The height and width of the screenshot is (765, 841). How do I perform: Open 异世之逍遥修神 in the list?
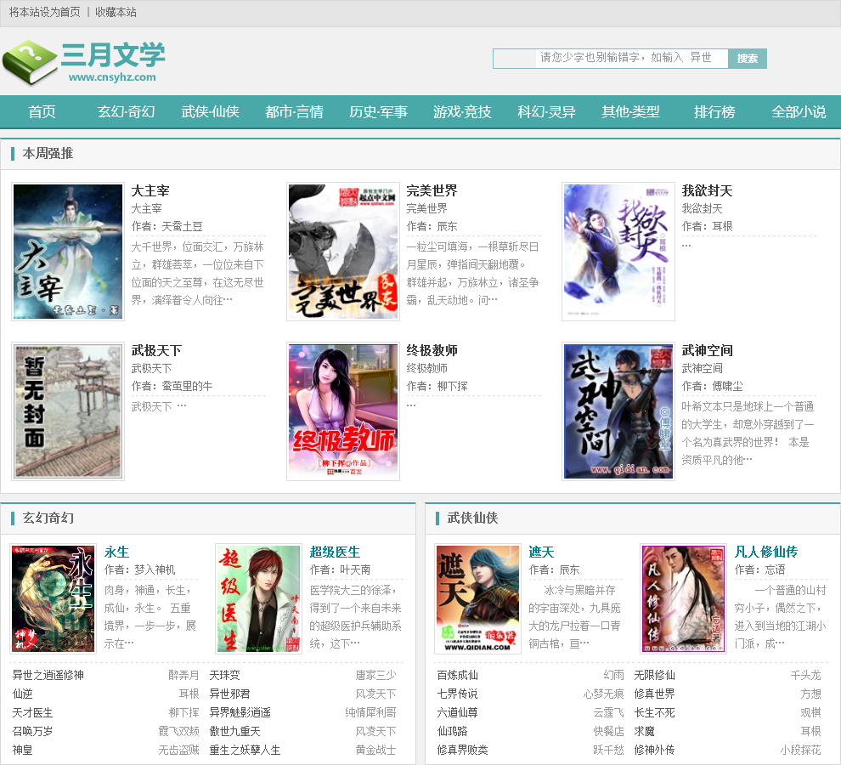(x=48, y=675)
